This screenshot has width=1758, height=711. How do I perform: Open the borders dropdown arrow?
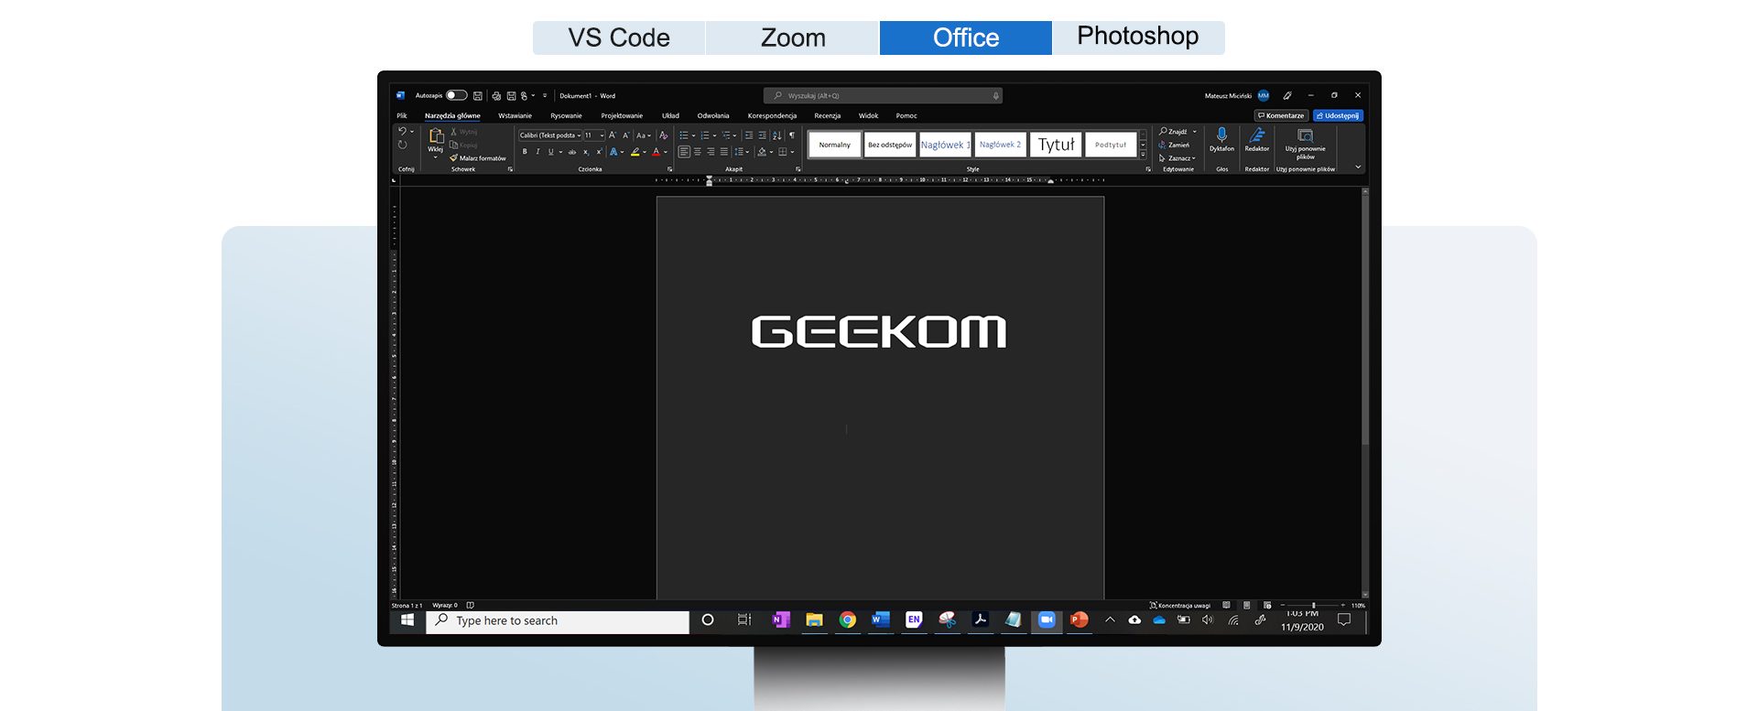coord(792,152)
